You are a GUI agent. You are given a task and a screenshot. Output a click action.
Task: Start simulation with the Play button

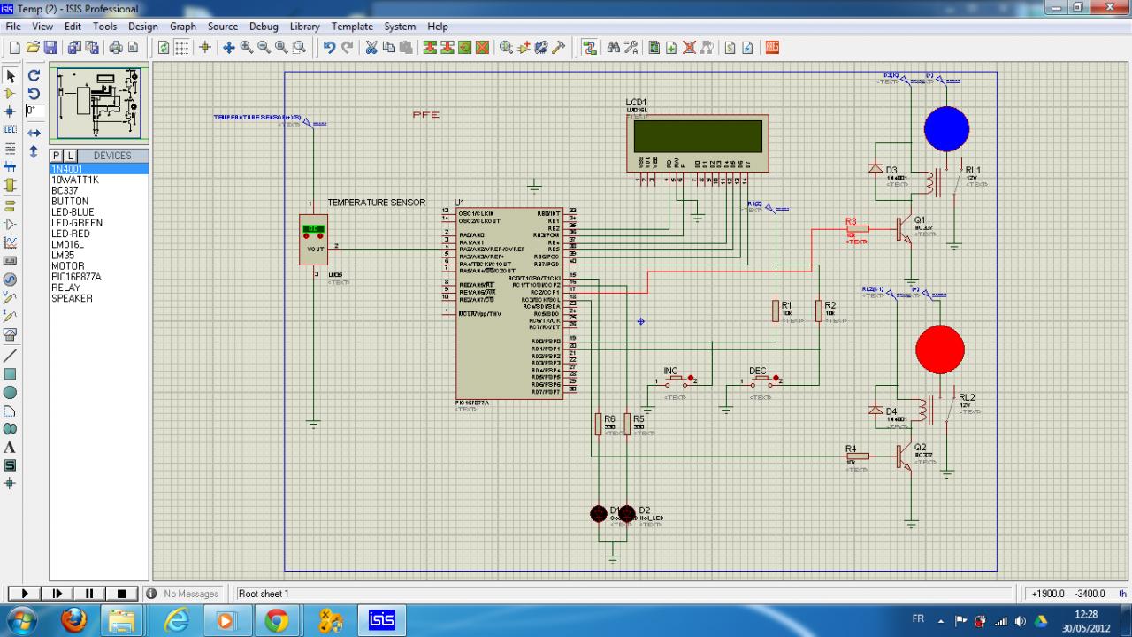25,594
